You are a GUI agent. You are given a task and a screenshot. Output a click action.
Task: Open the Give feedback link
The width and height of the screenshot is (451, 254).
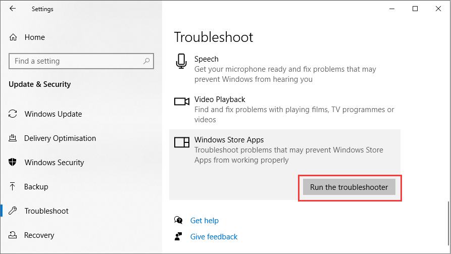click(214, 237)
